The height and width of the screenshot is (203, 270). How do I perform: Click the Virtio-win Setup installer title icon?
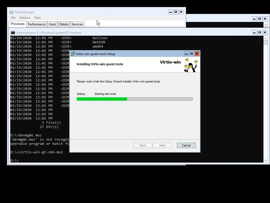click(73, 54)
